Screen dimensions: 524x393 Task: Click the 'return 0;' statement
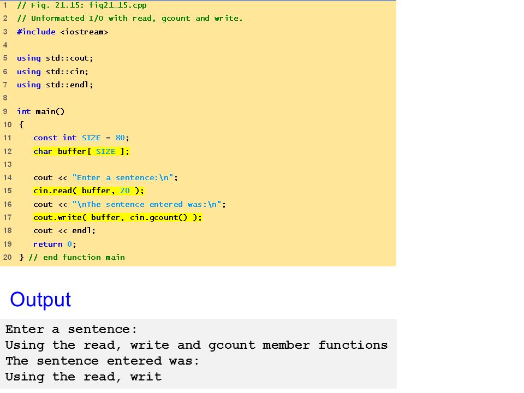coord(55,244)
